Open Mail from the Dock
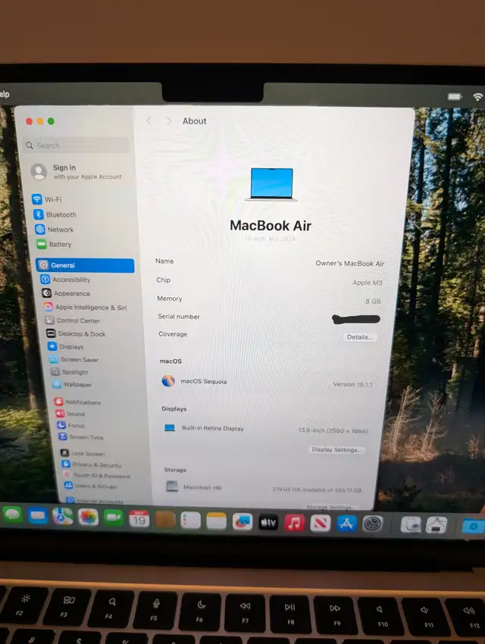485x644 pixels. 38,515
